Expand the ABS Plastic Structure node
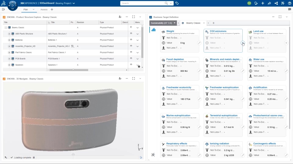This screenshot has width=293, height=164. [x=9, y=34]
